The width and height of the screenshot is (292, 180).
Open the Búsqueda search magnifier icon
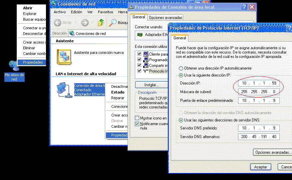(x=114, y=23)
